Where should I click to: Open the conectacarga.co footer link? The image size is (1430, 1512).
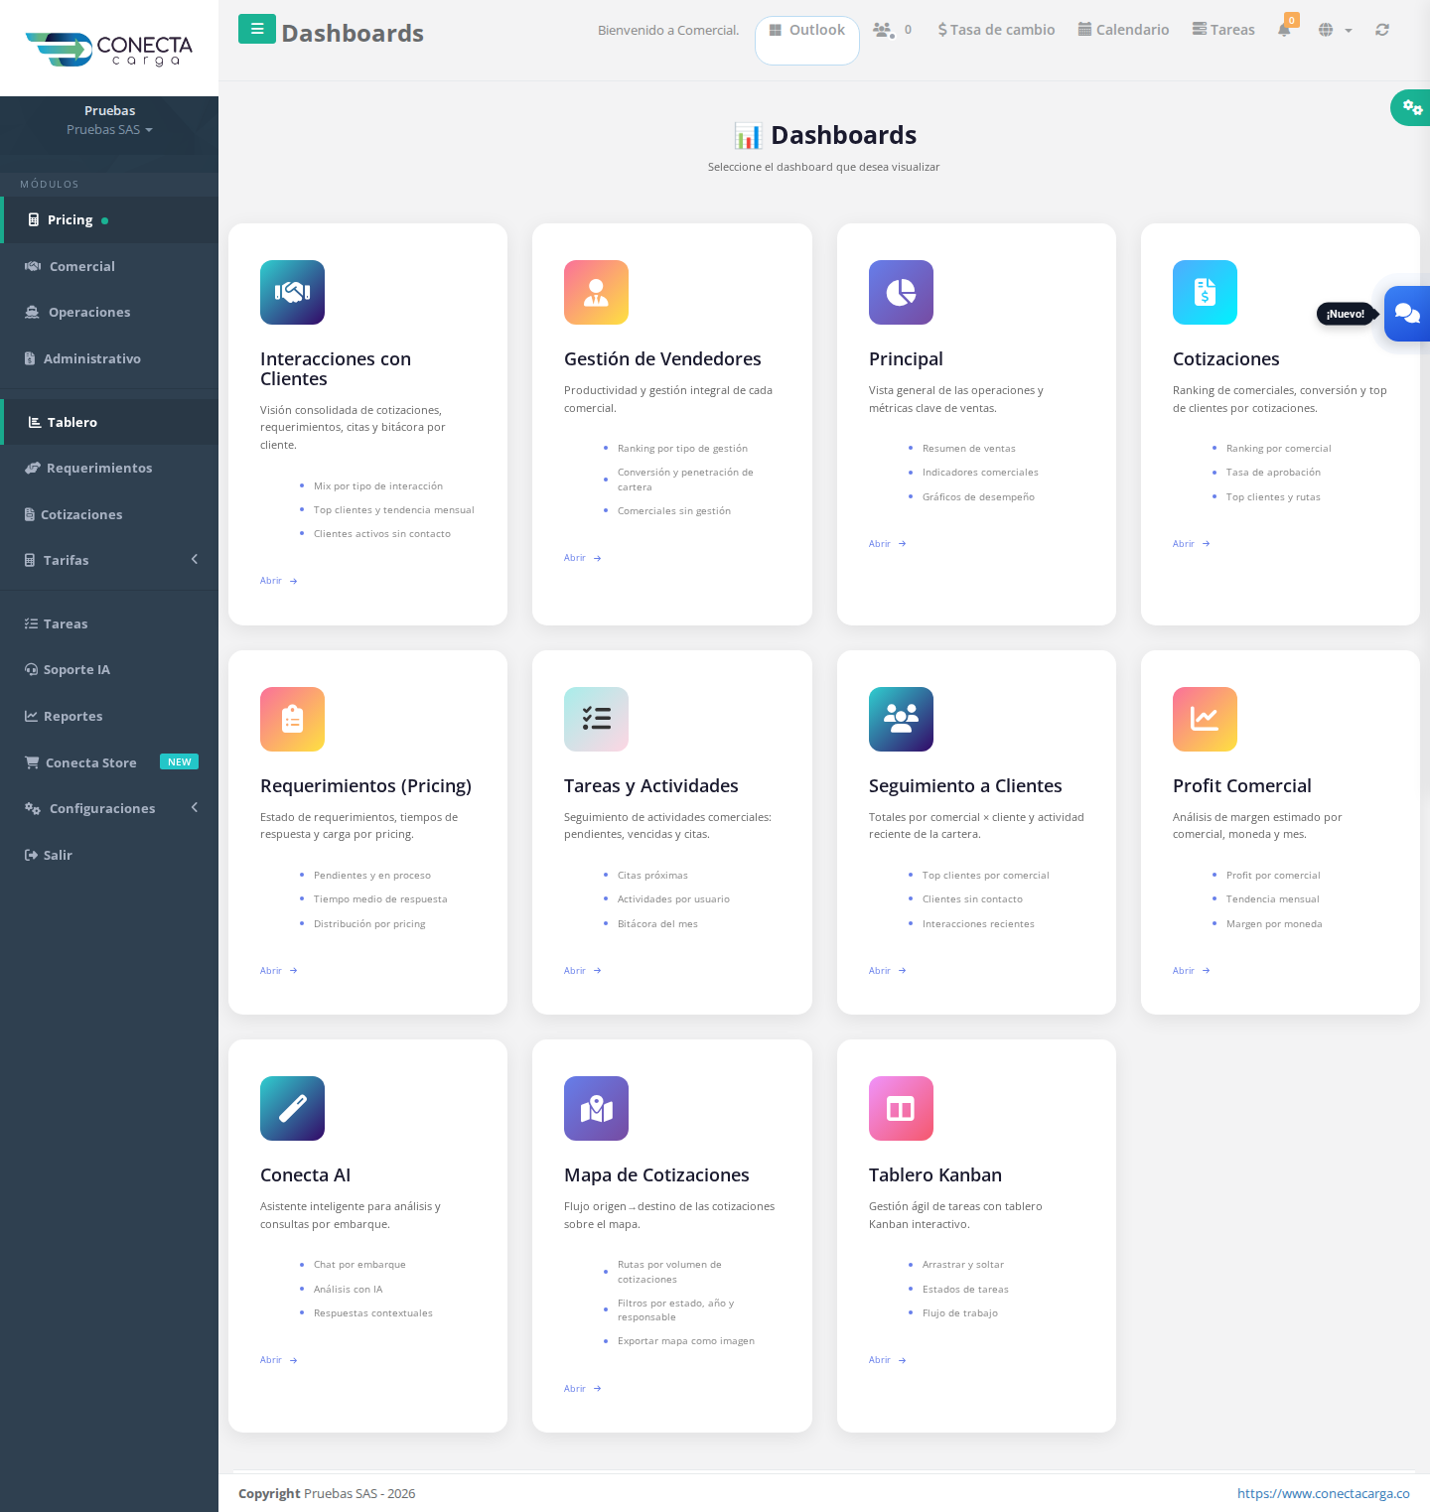1323,1493
